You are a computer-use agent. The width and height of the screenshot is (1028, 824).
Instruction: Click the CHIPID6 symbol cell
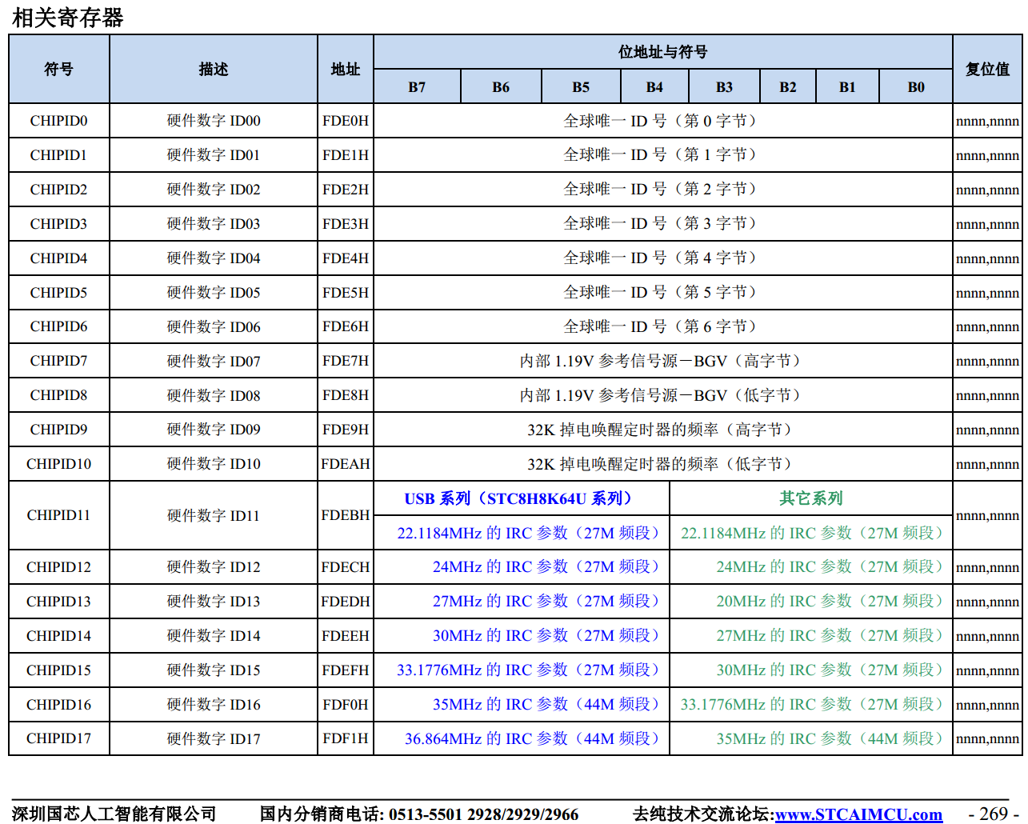[59, 327]
